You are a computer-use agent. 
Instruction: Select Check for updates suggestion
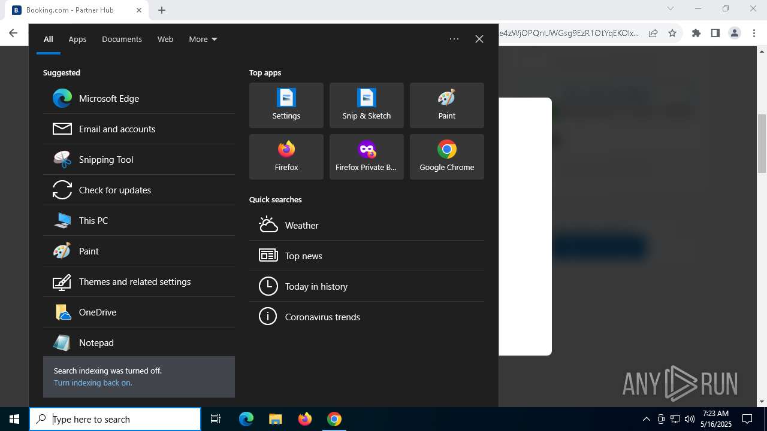tap(139, 190)
